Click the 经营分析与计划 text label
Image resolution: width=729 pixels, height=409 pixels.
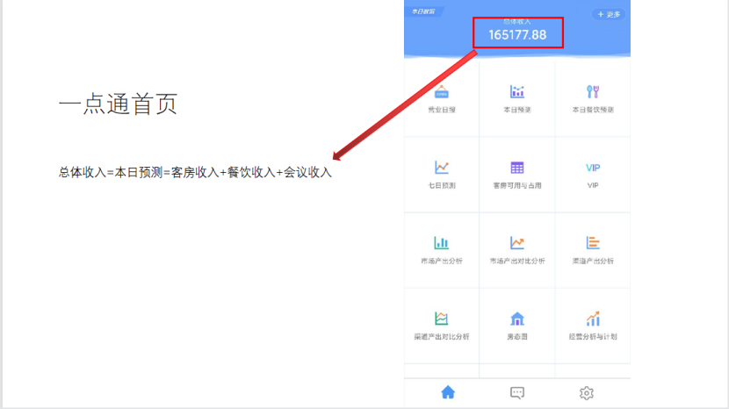coord(593,336)
